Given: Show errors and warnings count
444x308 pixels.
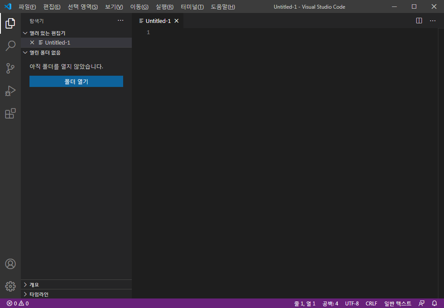Looking at the screenshot, I should (x=17, y=304).
